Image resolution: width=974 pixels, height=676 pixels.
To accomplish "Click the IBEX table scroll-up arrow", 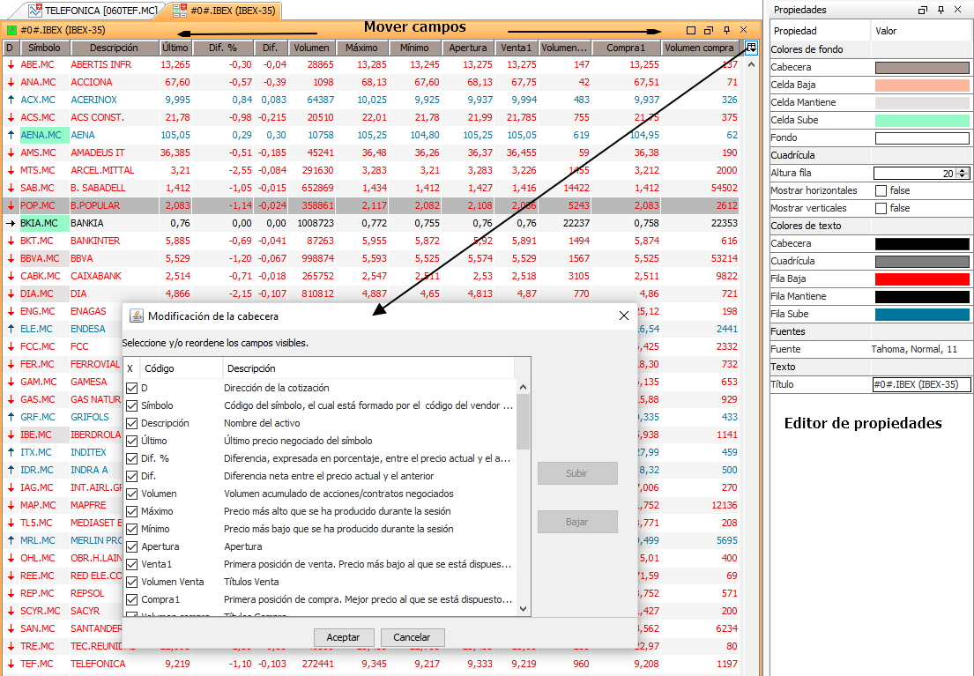I will click(751, 64).
